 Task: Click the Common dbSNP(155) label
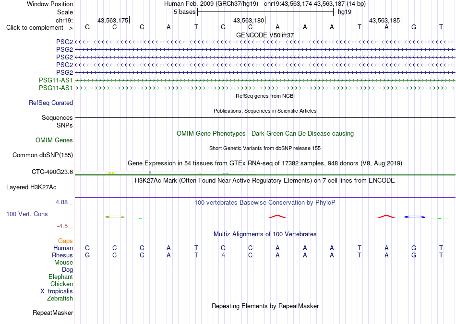coord(43,155)
